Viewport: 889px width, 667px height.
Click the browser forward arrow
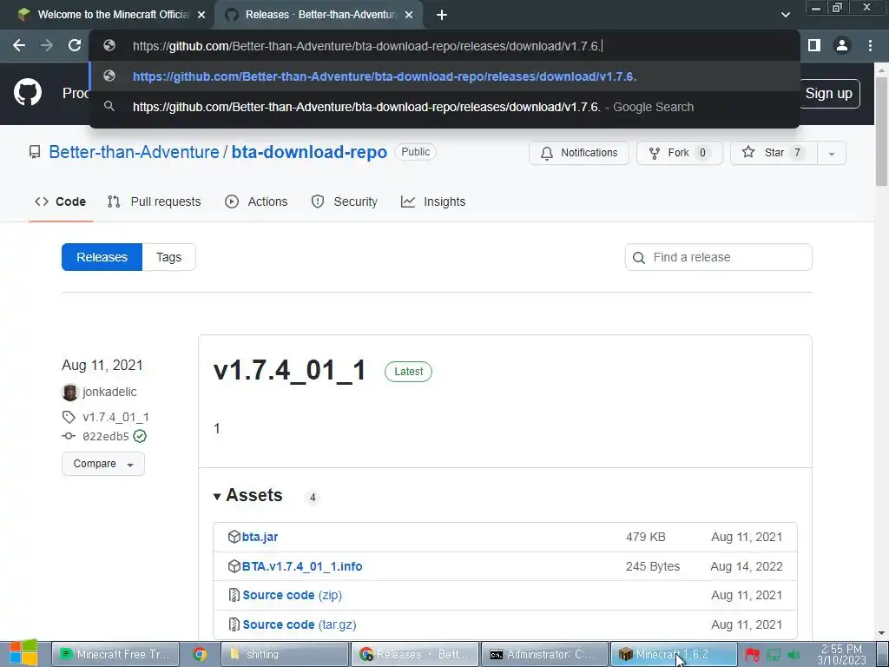47,45
